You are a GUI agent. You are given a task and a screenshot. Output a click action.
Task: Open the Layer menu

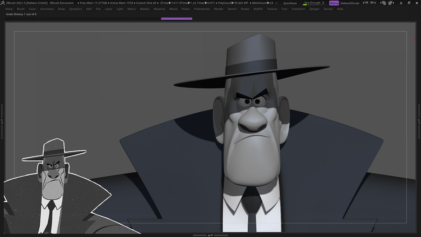click(108, 9)
